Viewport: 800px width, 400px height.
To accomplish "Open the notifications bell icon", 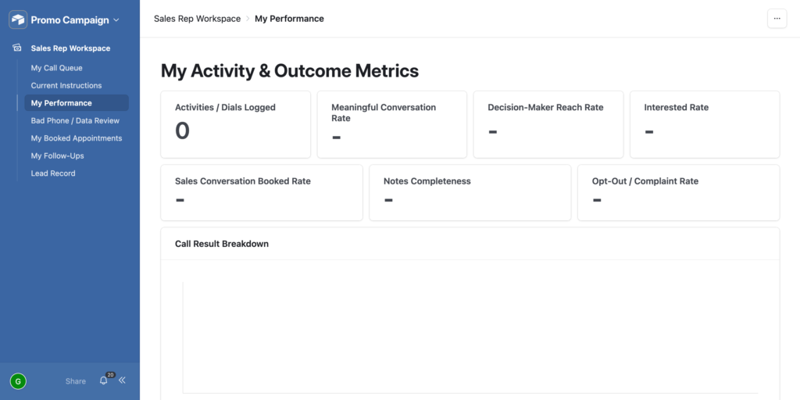I will tap(104, 380).
